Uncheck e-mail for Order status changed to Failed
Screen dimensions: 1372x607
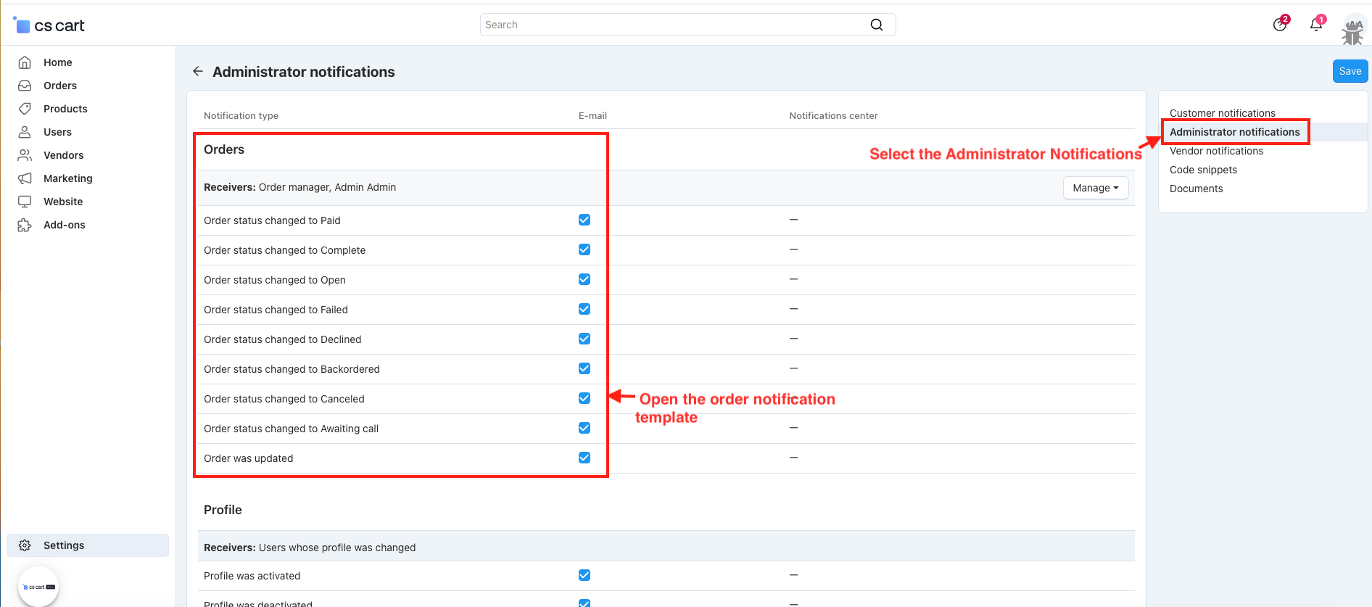(584, 309)
